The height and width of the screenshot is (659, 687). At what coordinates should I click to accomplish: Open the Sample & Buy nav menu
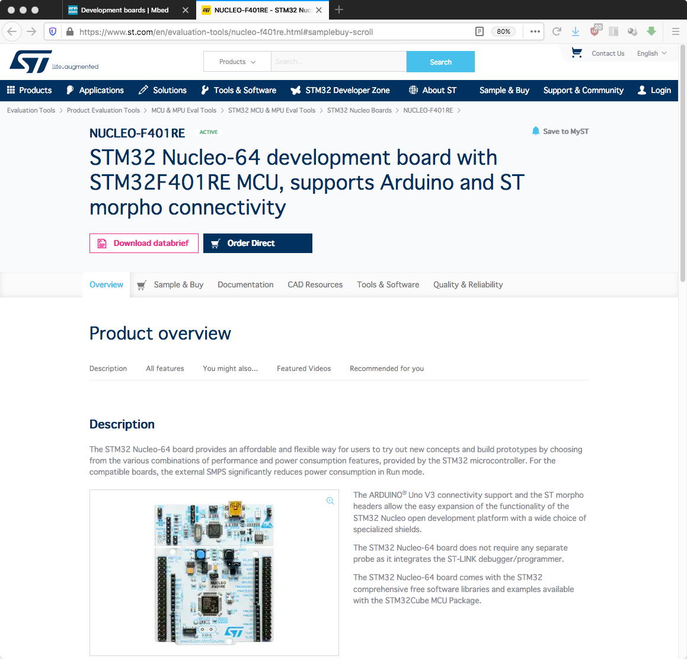(x=504, y=90)
